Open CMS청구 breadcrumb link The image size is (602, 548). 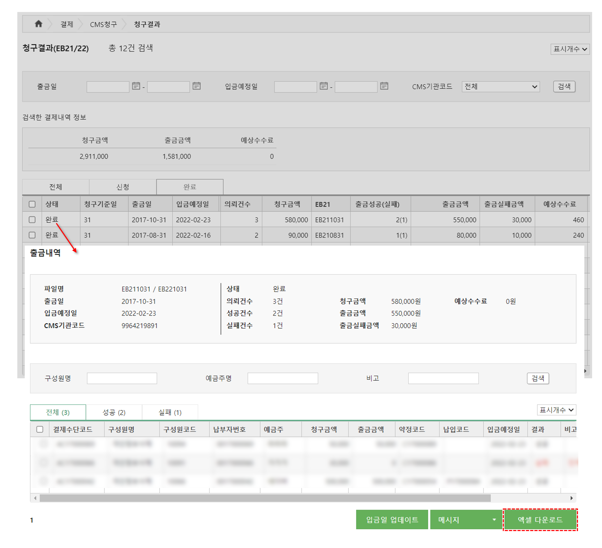[x=103, y=24]
